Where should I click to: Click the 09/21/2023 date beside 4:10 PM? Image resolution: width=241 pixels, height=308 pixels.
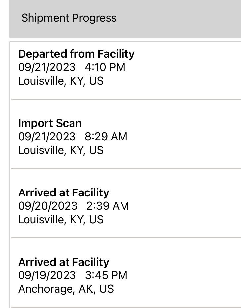coord(47,67)
